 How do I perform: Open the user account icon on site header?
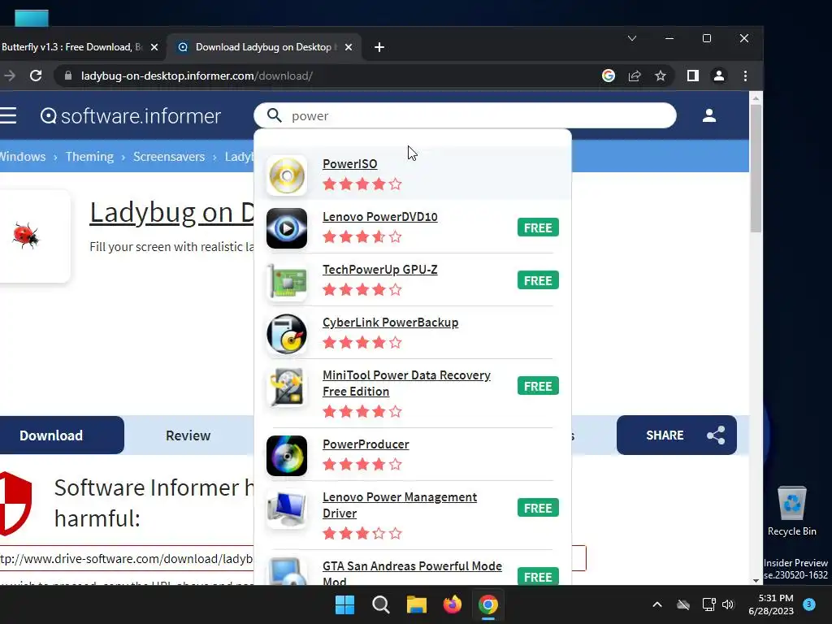click(708, 115)
